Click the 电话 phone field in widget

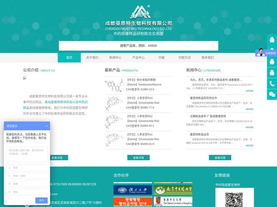27,176
